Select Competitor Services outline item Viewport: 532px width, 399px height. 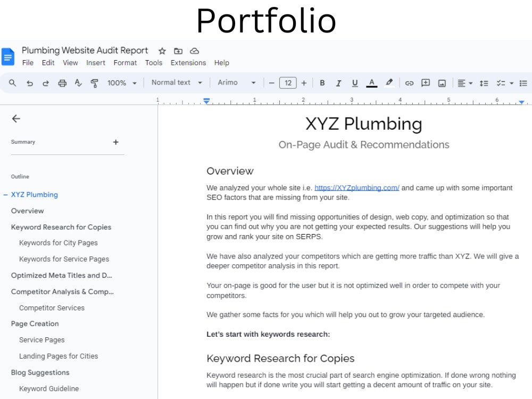[x=52, y=307]
